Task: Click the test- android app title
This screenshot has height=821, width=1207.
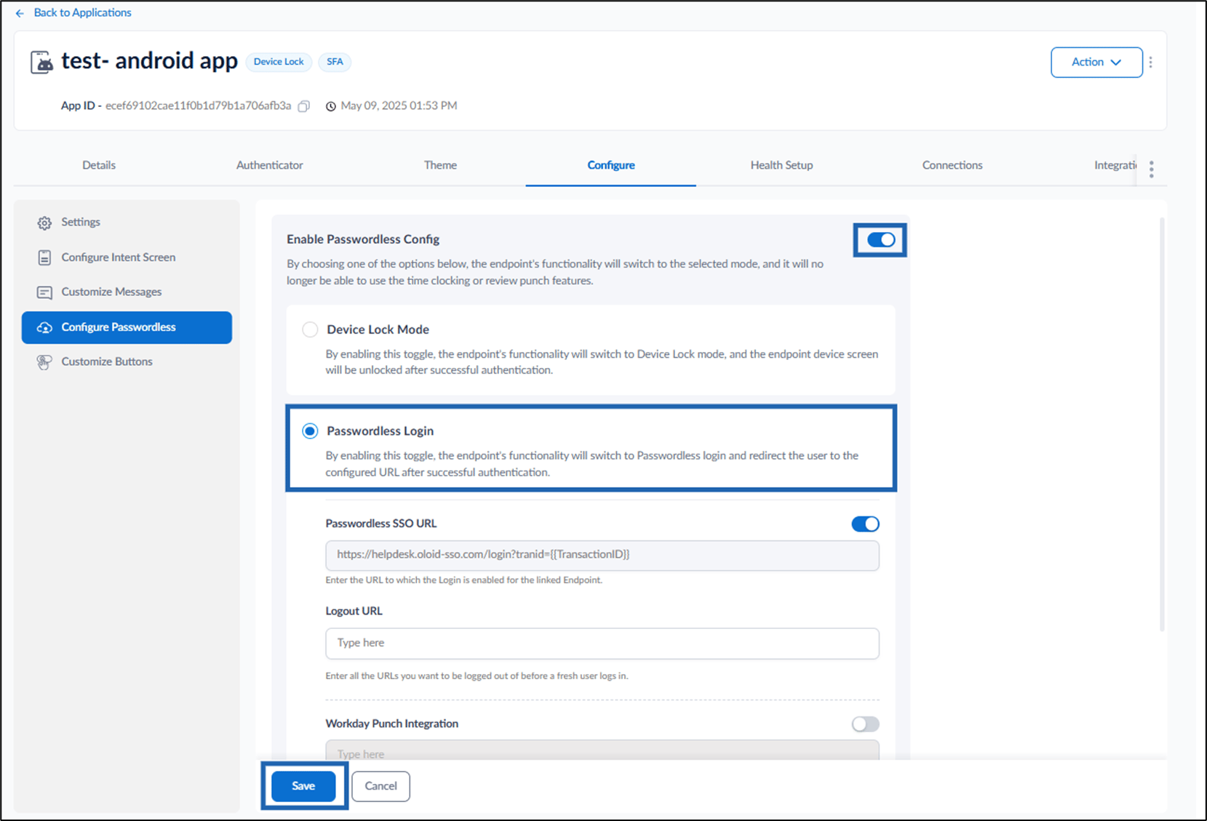Action: click(x=149, y=61)
